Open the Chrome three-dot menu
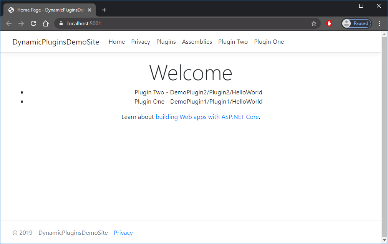This screenshot has height=244, width=388. click(x=380, y=23)
